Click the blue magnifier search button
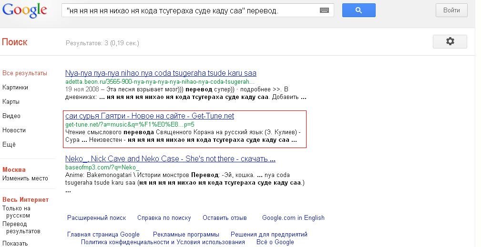481x247 pixels. pos(358,10)
